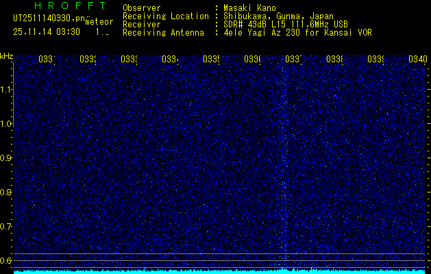
Task: Click the 1.0 kHz axis label
Action: (6, 124)
